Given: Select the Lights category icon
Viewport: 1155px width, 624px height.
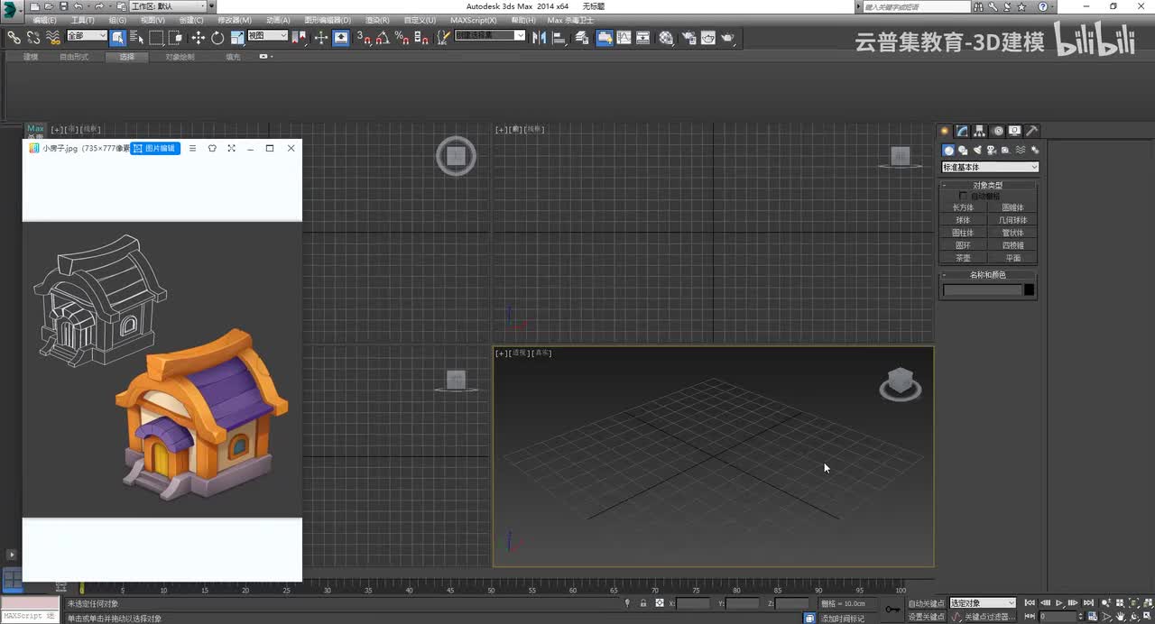Looking at the screenshot, I should click(x=977, y=151).
